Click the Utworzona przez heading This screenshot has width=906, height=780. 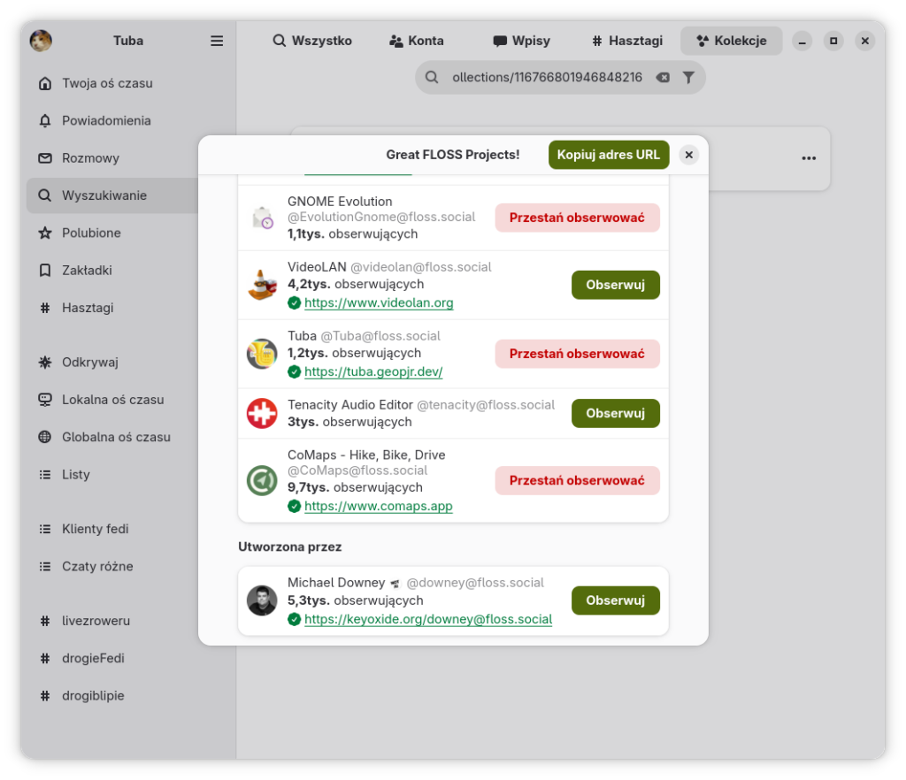tap(290, 547)
